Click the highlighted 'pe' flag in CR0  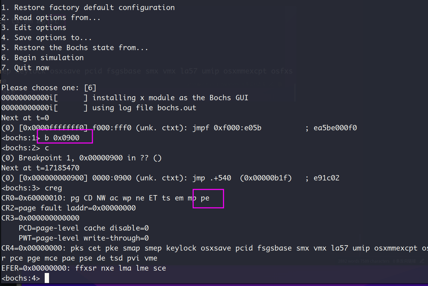(205, 198)
